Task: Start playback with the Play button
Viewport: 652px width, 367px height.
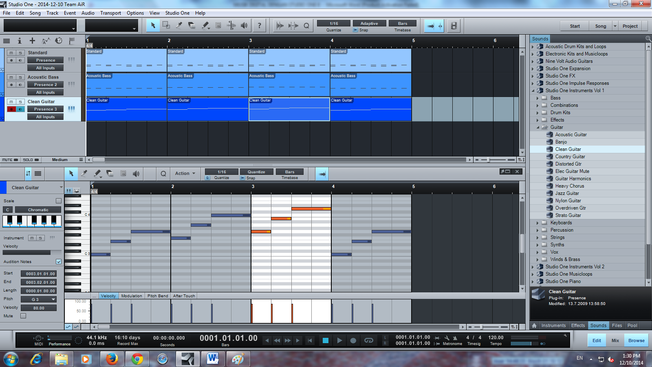Action: pos(339,340)
